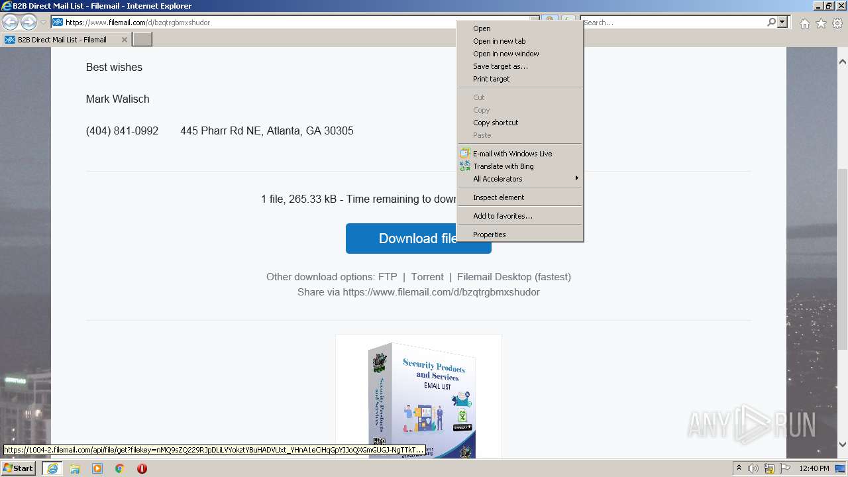Click the vertical scrollbar thumb
The height and width of the screenshot is (477, 848).
click(x=843, y=258)
